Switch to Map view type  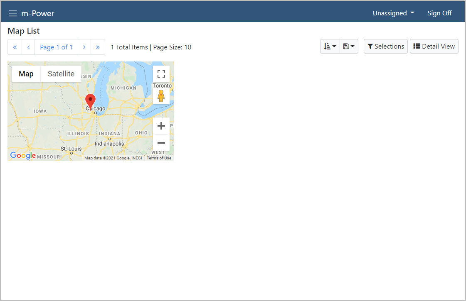(x=26, y=74)
